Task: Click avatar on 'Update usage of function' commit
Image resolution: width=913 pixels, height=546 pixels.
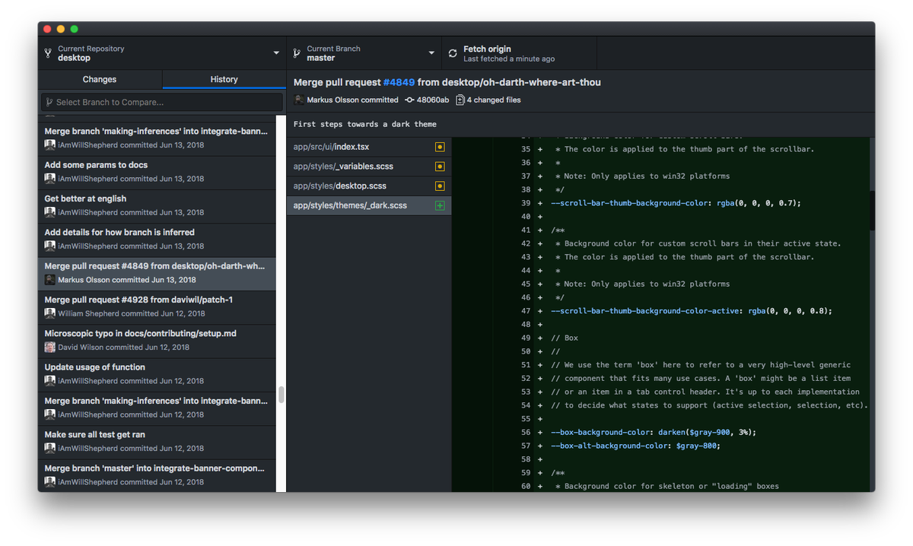Action: (x=49, y=380)
